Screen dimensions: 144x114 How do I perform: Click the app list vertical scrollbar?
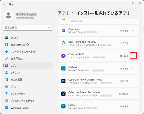(x=143, y=30)
